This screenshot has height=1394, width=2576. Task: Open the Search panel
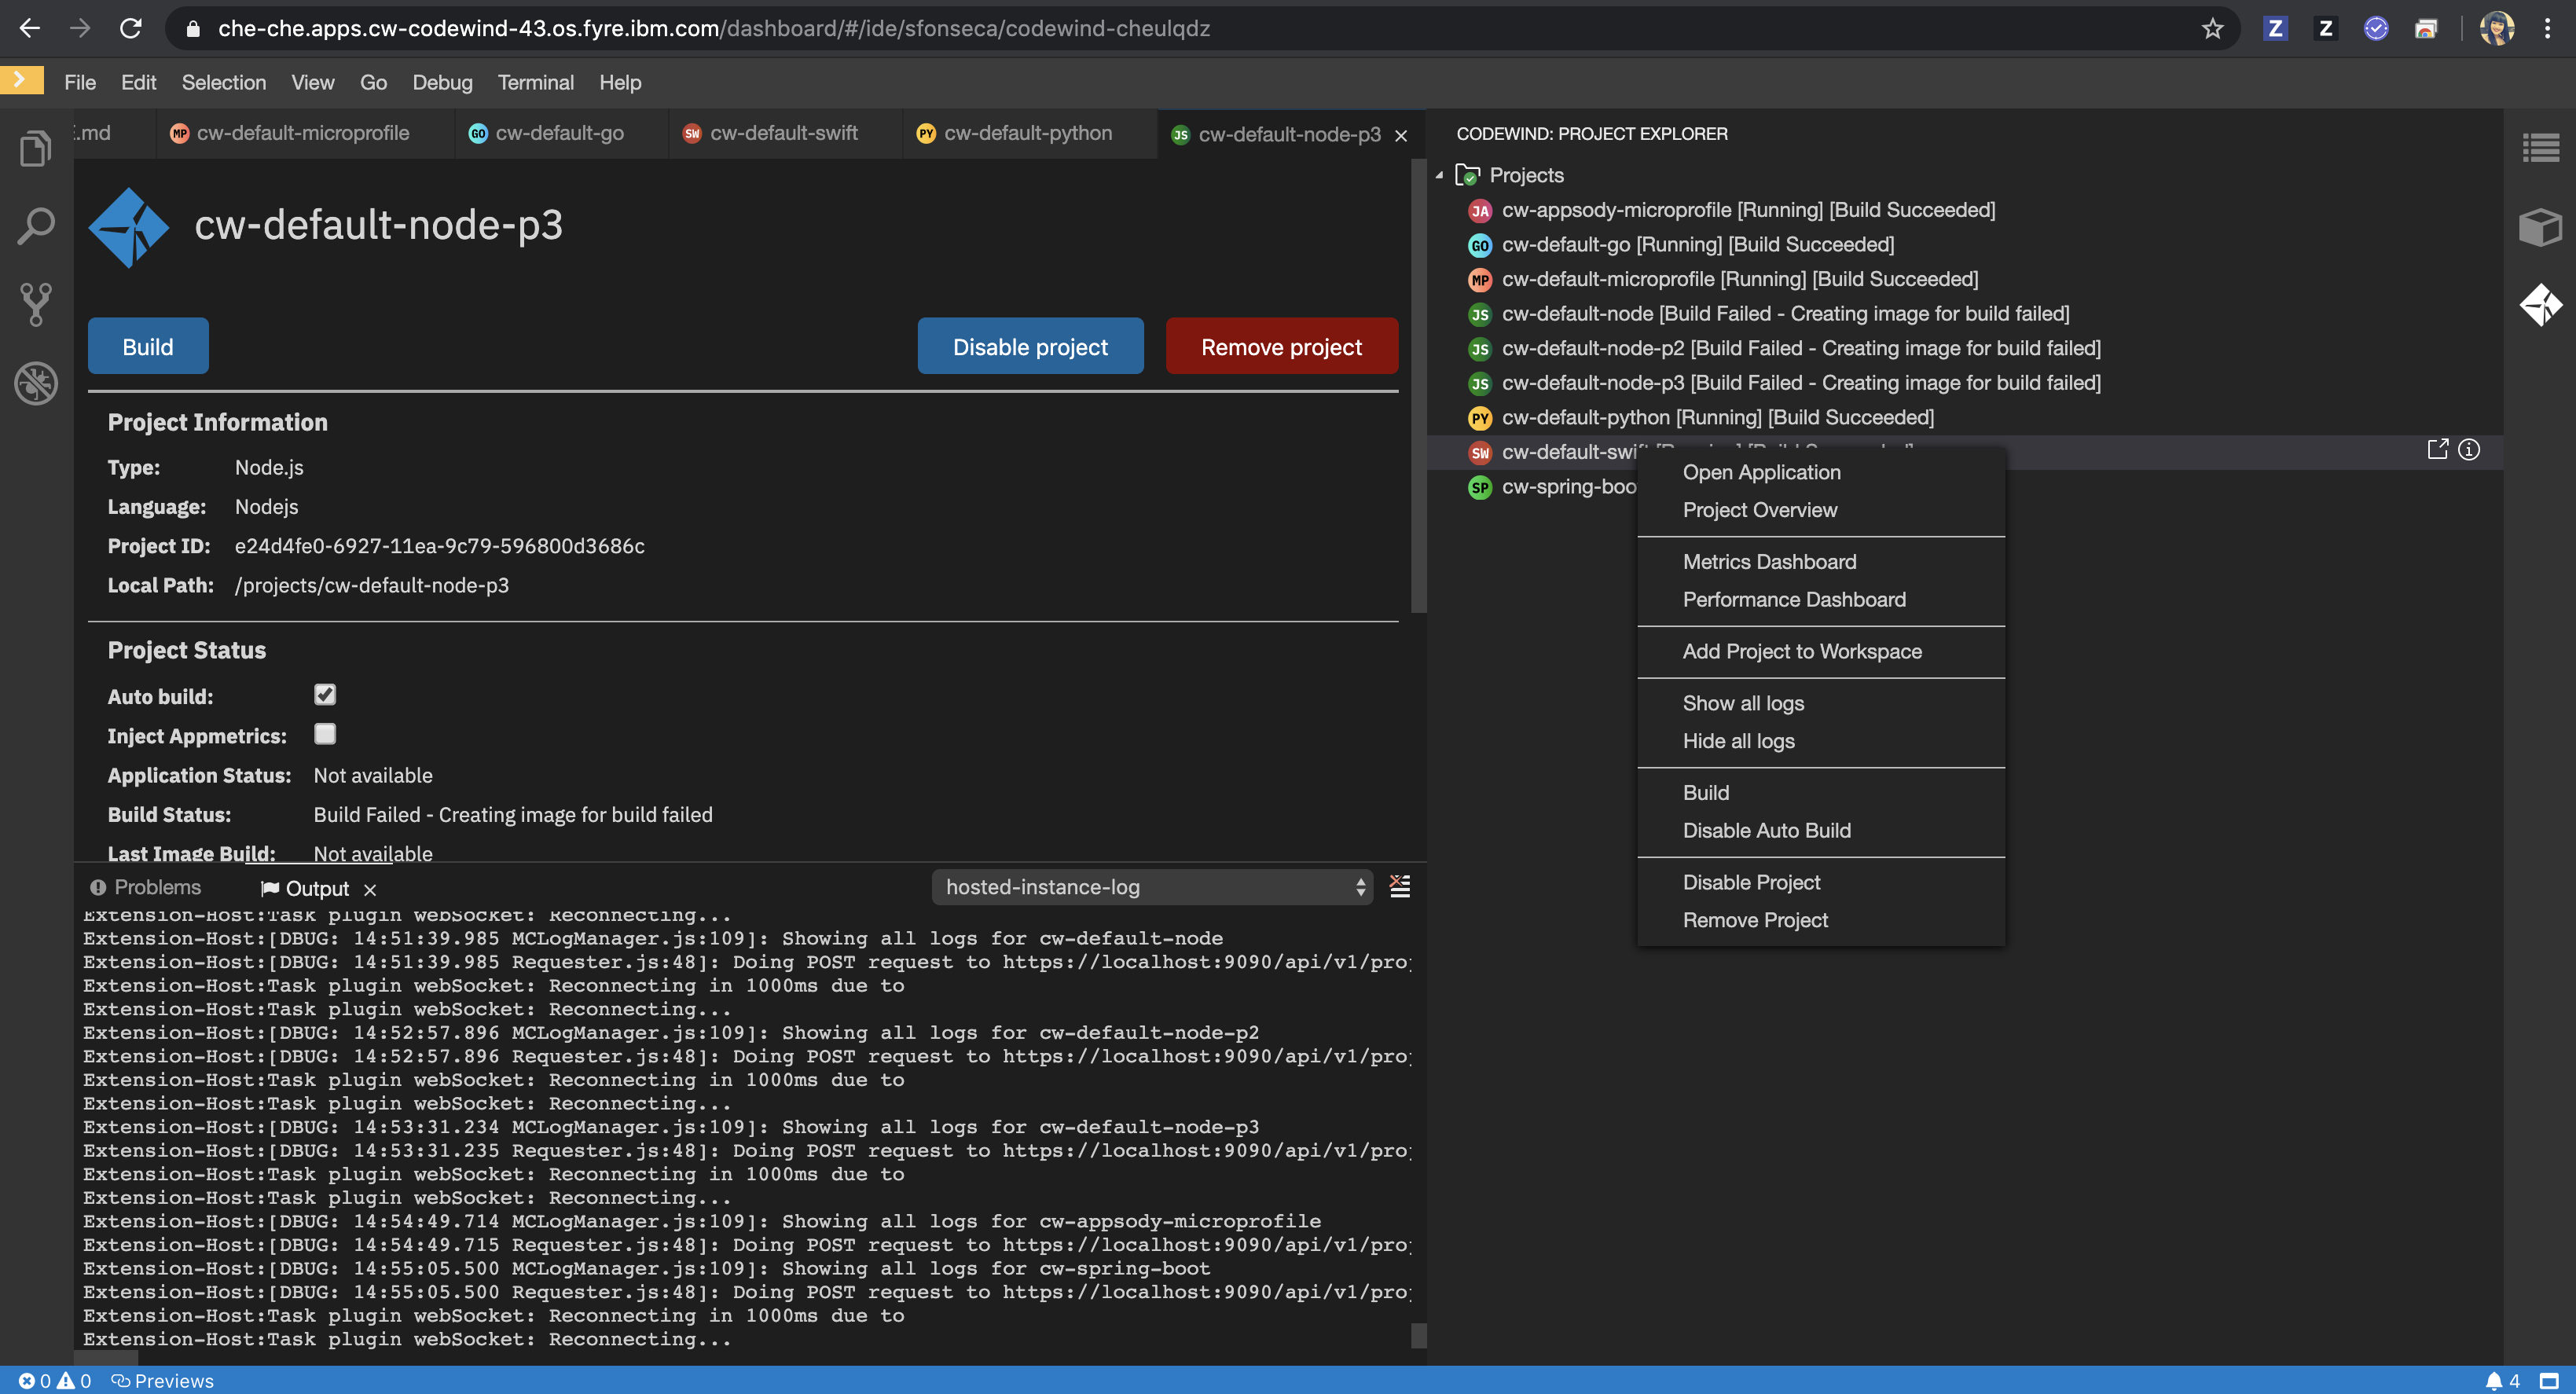click(35, 225)
